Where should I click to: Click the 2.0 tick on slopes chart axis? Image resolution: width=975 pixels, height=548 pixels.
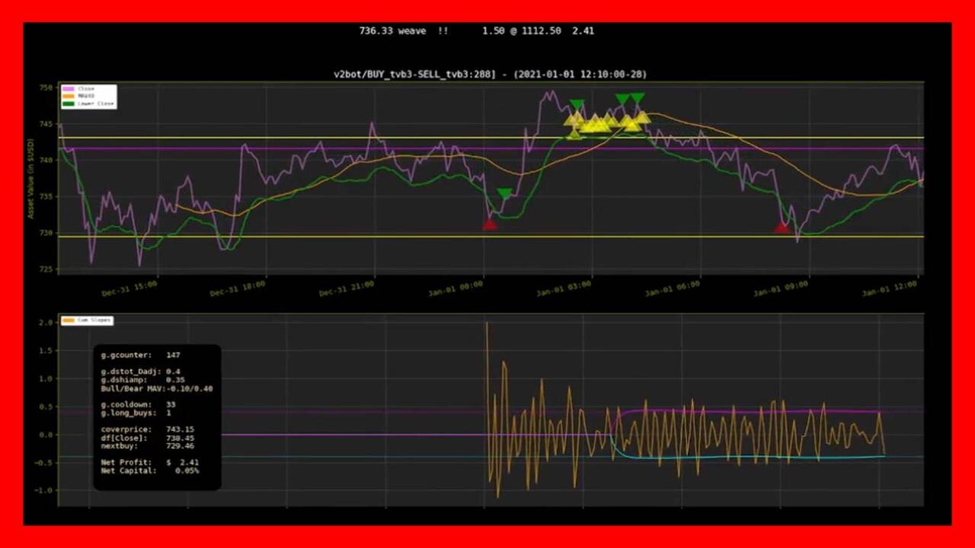click(x=47, y=323)
